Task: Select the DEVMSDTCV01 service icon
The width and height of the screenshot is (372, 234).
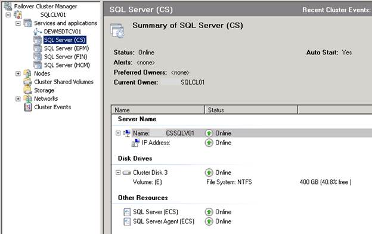Action: pyautogui.click(x=38, y=32)
